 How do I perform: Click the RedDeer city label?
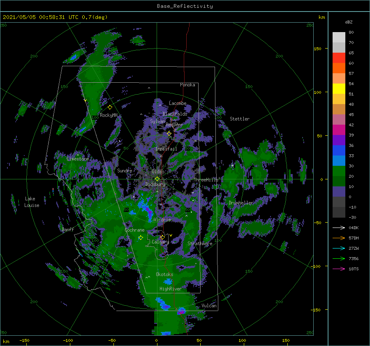174,125
